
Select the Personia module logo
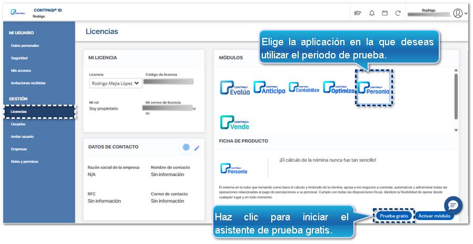(x=374, y=88)
